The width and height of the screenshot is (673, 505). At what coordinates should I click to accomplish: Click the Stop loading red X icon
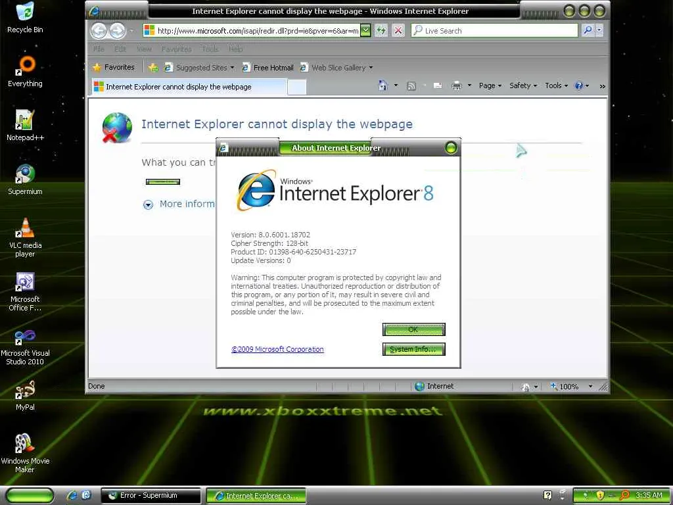click(398, 30)
